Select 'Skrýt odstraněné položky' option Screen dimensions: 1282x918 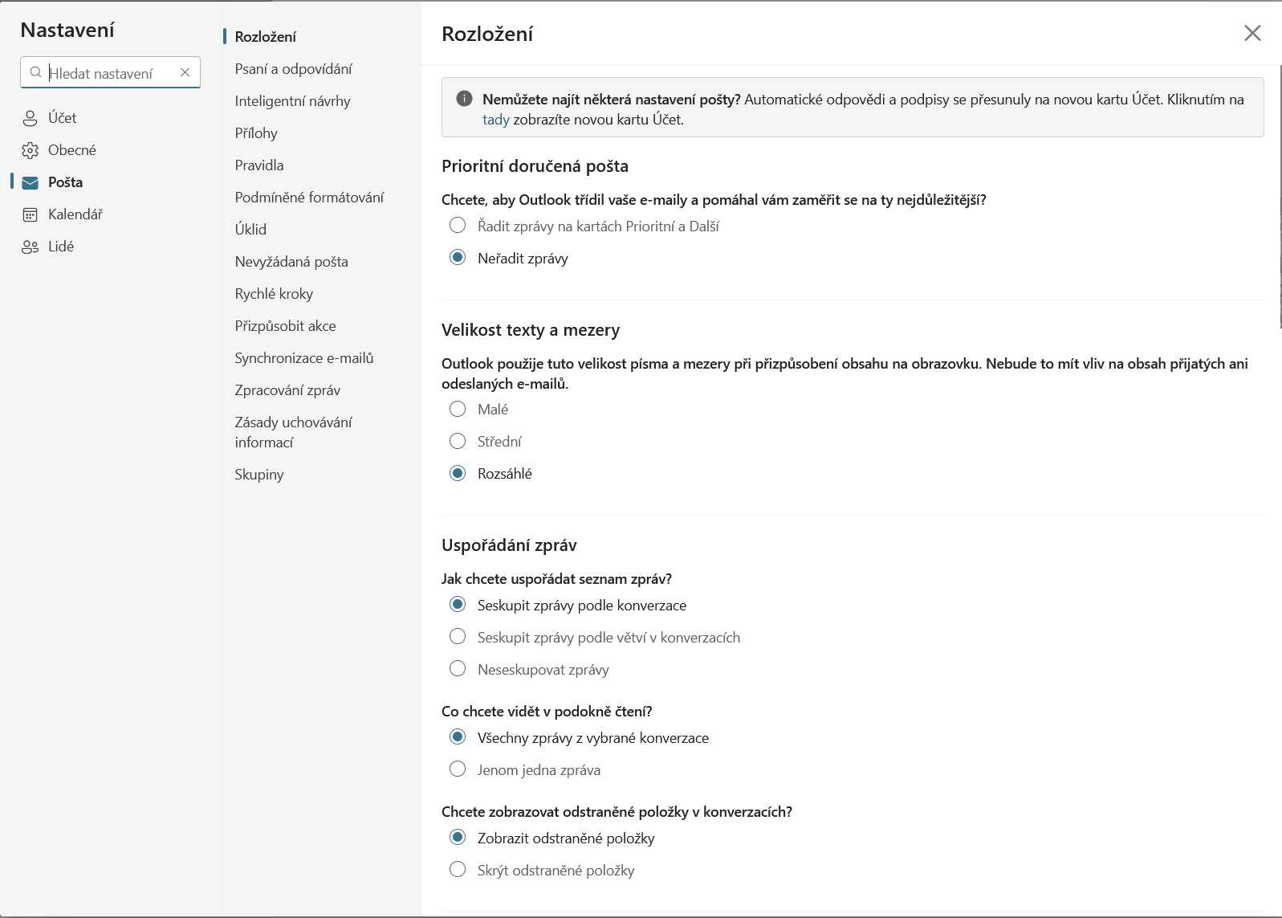pos(458,870)
